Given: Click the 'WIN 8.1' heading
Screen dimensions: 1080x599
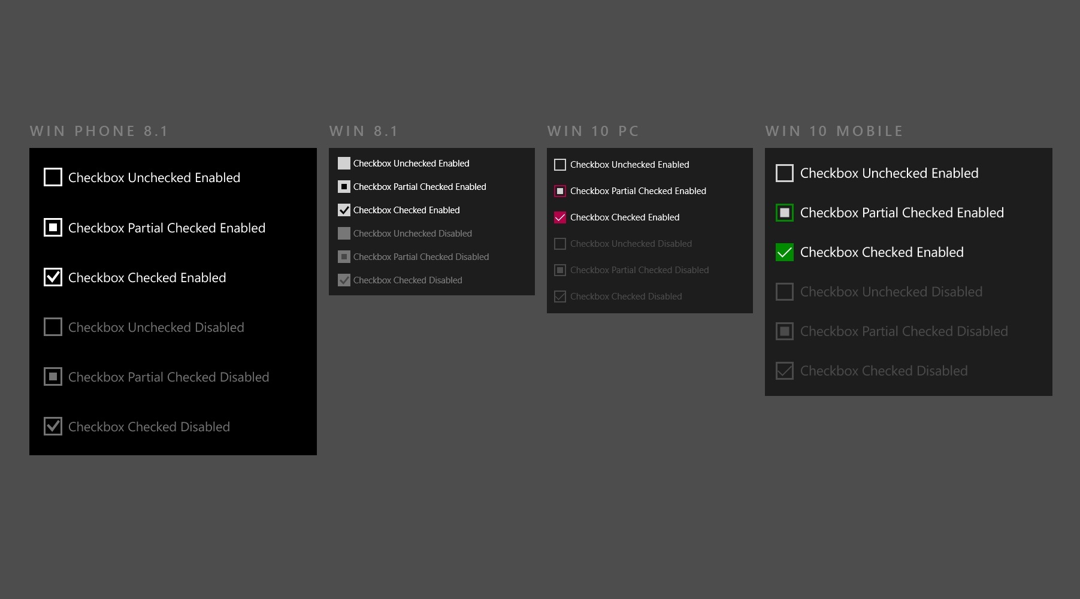Looking at the screenshot, I should tap(364, 131).
